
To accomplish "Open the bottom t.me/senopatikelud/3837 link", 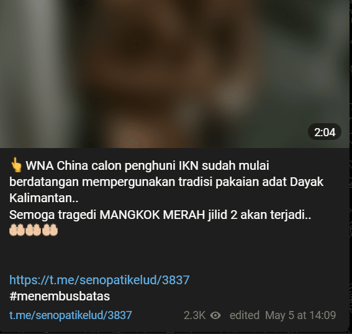I will tap(71, 315).
